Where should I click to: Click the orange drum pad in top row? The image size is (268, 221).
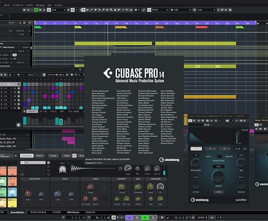tap(12, 171)
